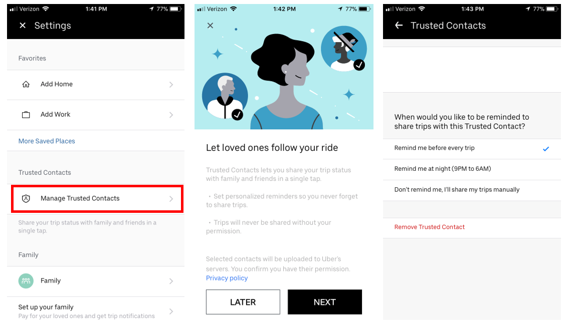Open the Family menu row
Viewport: 568px width, 325px height.
[x=96, y=281]
